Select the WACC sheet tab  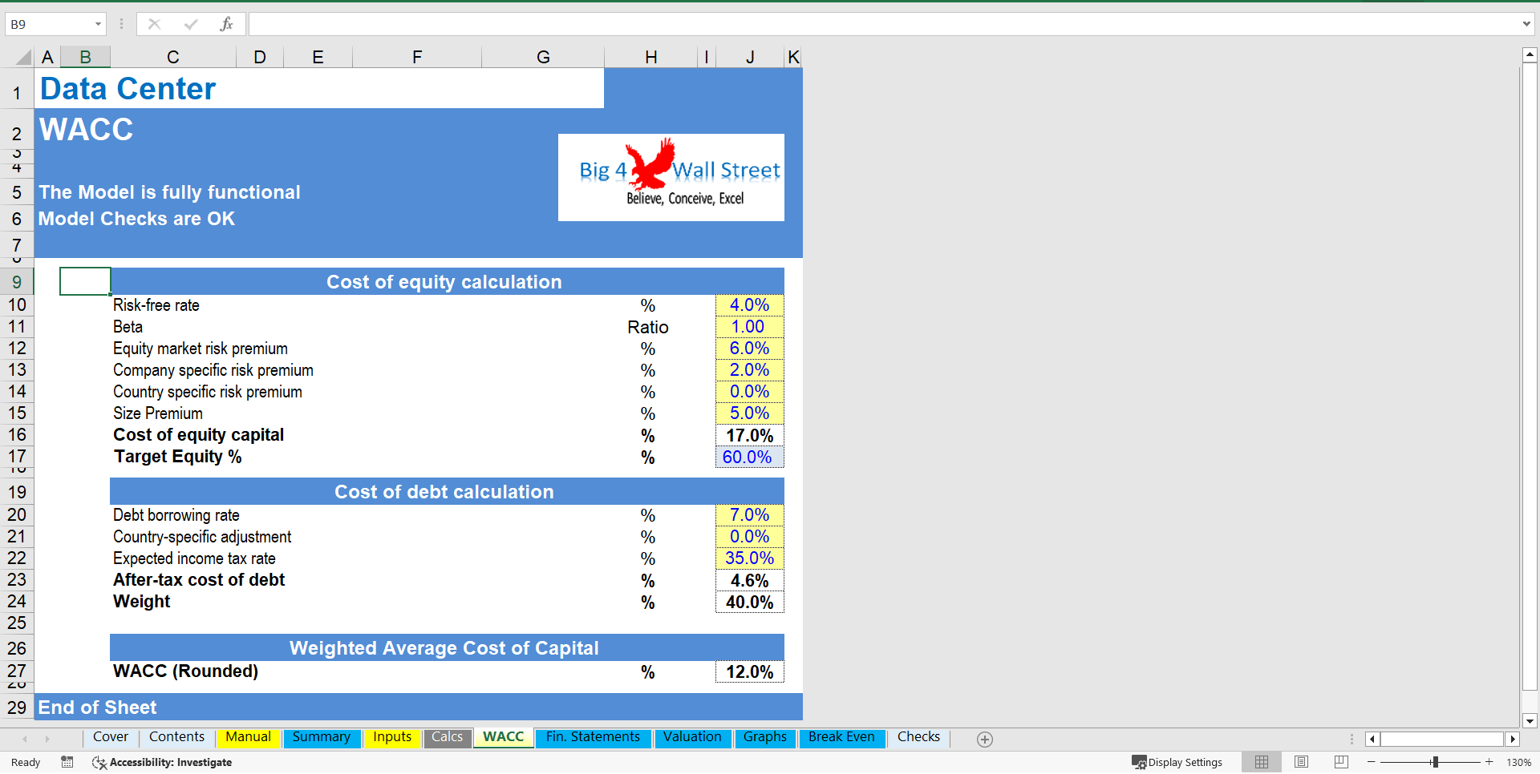click(x=503, y=737)
